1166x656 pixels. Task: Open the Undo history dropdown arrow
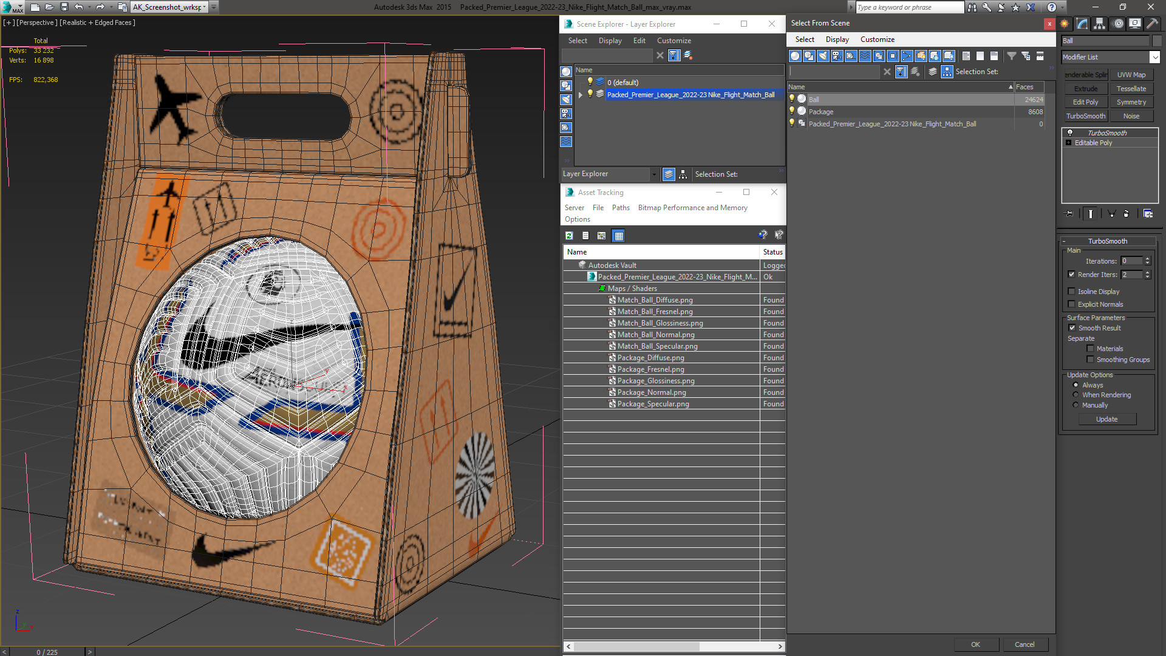(89, 7)
